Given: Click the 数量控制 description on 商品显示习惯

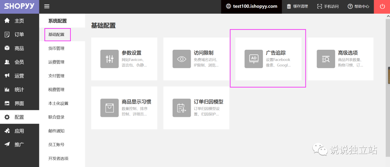Looking at the screenshot, I should click(134, 111).
